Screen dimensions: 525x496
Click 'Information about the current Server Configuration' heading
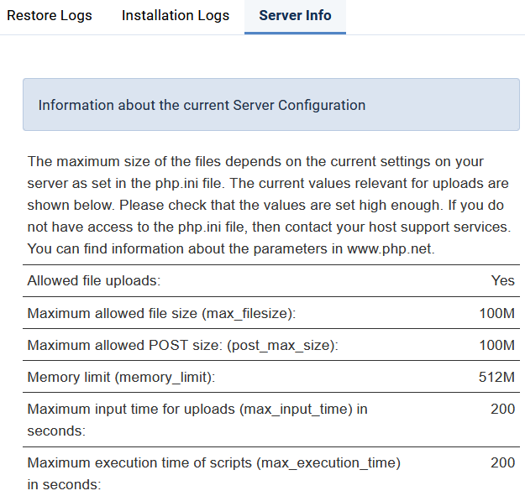pyautogui.click(x=202, y=105)
